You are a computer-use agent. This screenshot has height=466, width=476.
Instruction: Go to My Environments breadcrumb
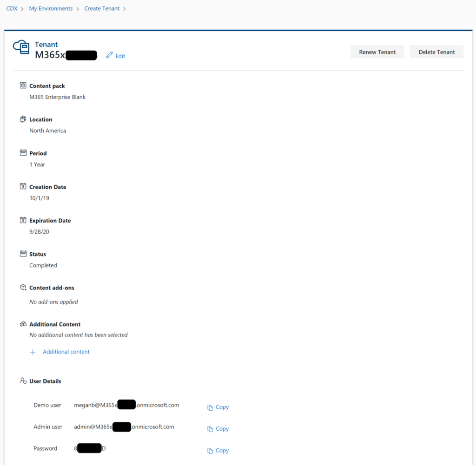click(x=51, y=8)
